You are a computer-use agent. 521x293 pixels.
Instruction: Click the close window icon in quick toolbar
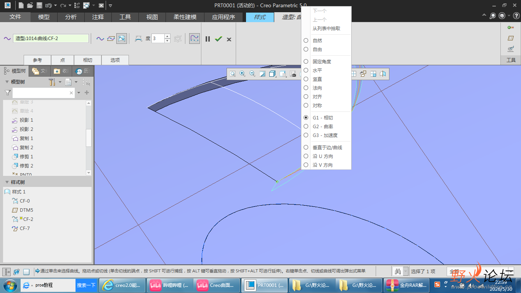[101, 5]
